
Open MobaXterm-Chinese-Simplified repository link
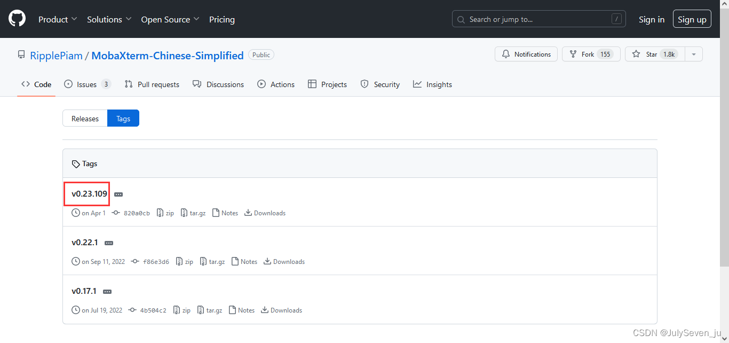point(168,55)
